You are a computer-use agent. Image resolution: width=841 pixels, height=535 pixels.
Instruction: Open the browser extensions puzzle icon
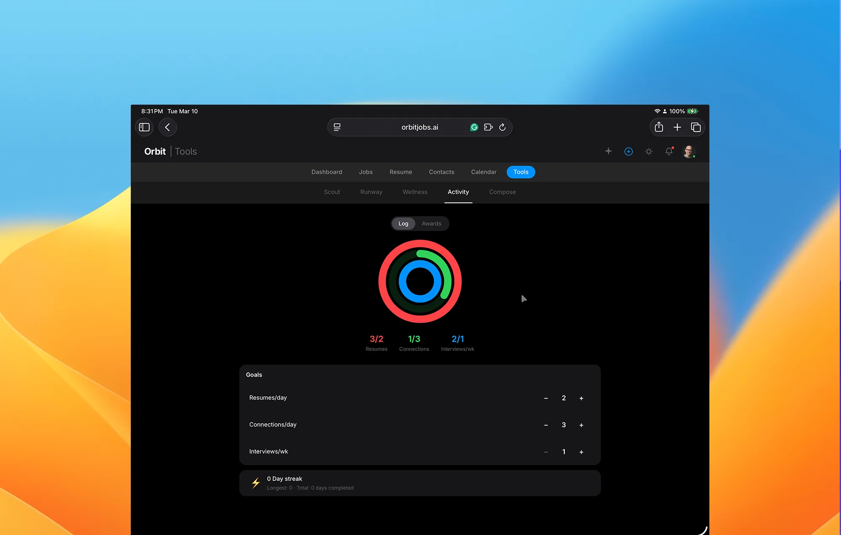tap(488, 127)
